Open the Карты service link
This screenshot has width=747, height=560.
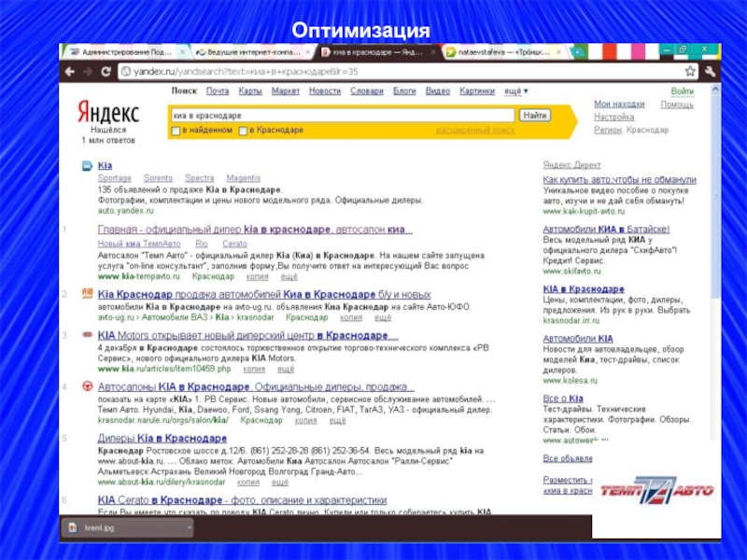(250, 91)
